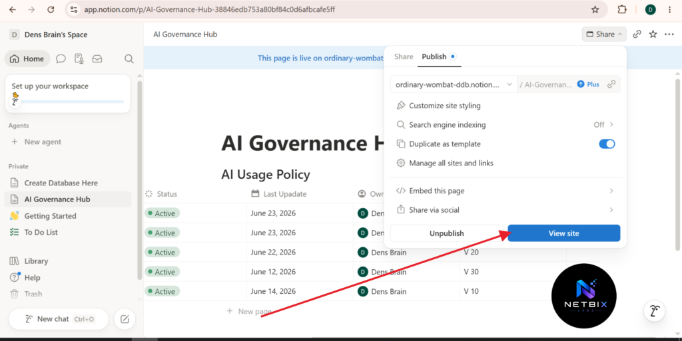The width and height of the screenshot is (682, 341).
Task: Click the Last Upadate column header
Action: pos(279,194)
